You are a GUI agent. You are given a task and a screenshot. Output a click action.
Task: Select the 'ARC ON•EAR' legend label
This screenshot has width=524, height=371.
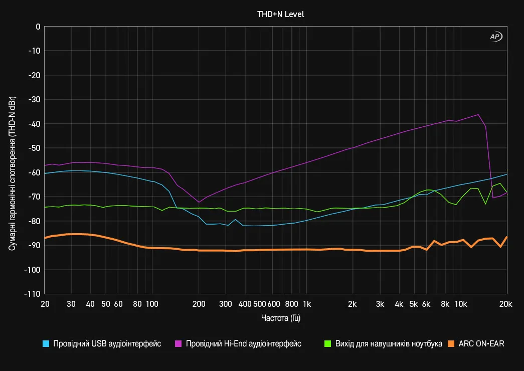pyautogui.click(x=481, y=344)
